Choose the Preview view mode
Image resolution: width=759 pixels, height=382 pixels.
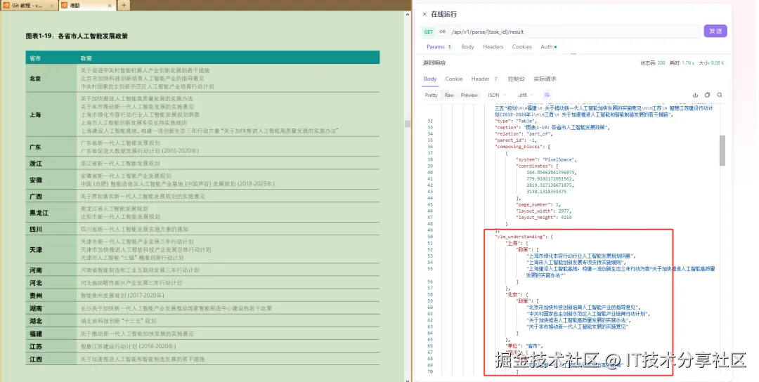(x=469, y=95)
